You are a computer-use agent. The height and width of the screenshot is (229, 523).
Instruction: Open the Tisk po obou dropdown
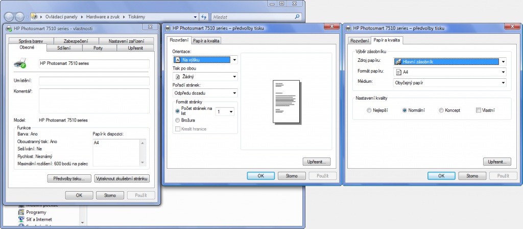[x=234, y=77]
